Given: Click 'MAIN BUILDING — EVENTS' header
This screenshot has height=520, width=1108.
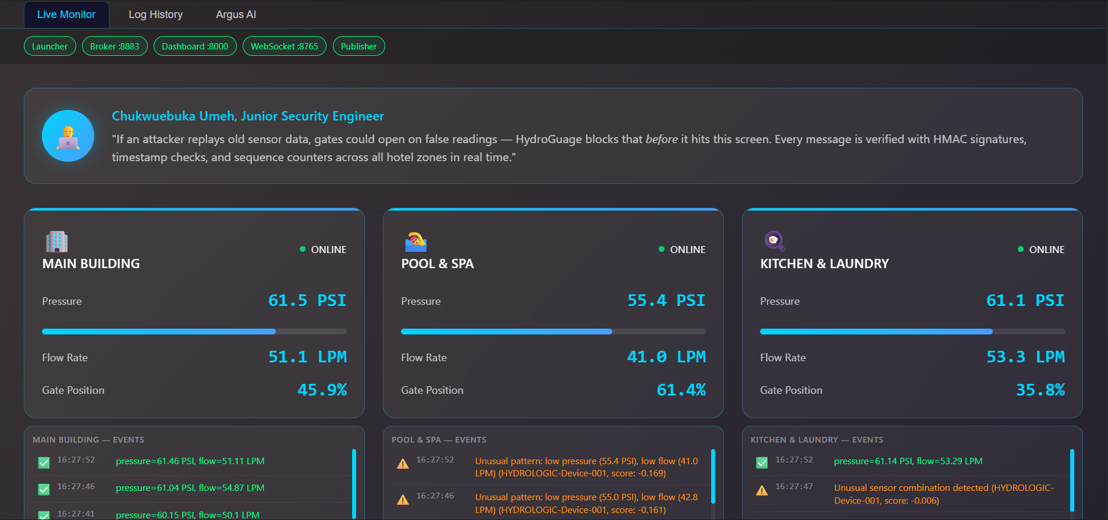Looking at the screenshot, I should tap(88, 440).
